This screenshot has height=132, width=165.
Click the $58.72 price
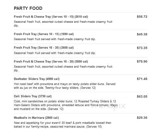[x=142, y=17]
